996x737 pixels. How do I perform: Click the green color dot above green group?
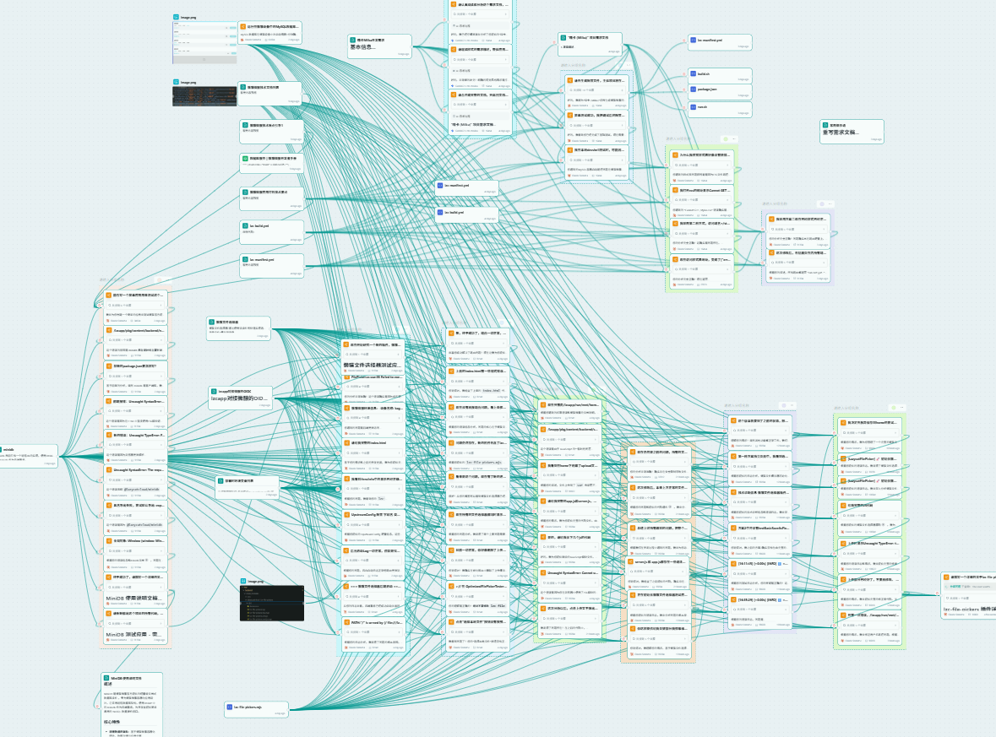pos(725,139)
